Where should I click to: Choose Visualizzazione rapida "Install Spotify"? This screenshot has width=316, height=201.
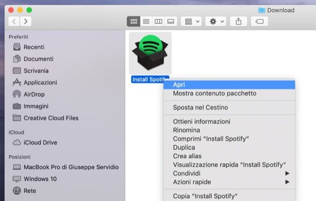tap(229, 165)
